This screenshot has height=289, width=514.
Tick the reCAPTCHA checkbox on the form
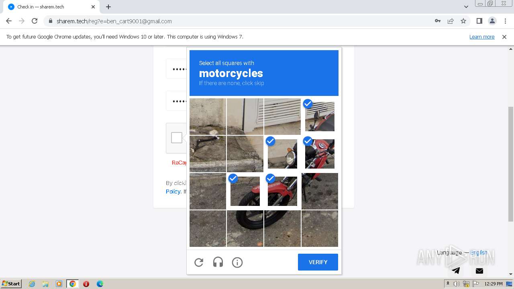(x=177, y=138)
